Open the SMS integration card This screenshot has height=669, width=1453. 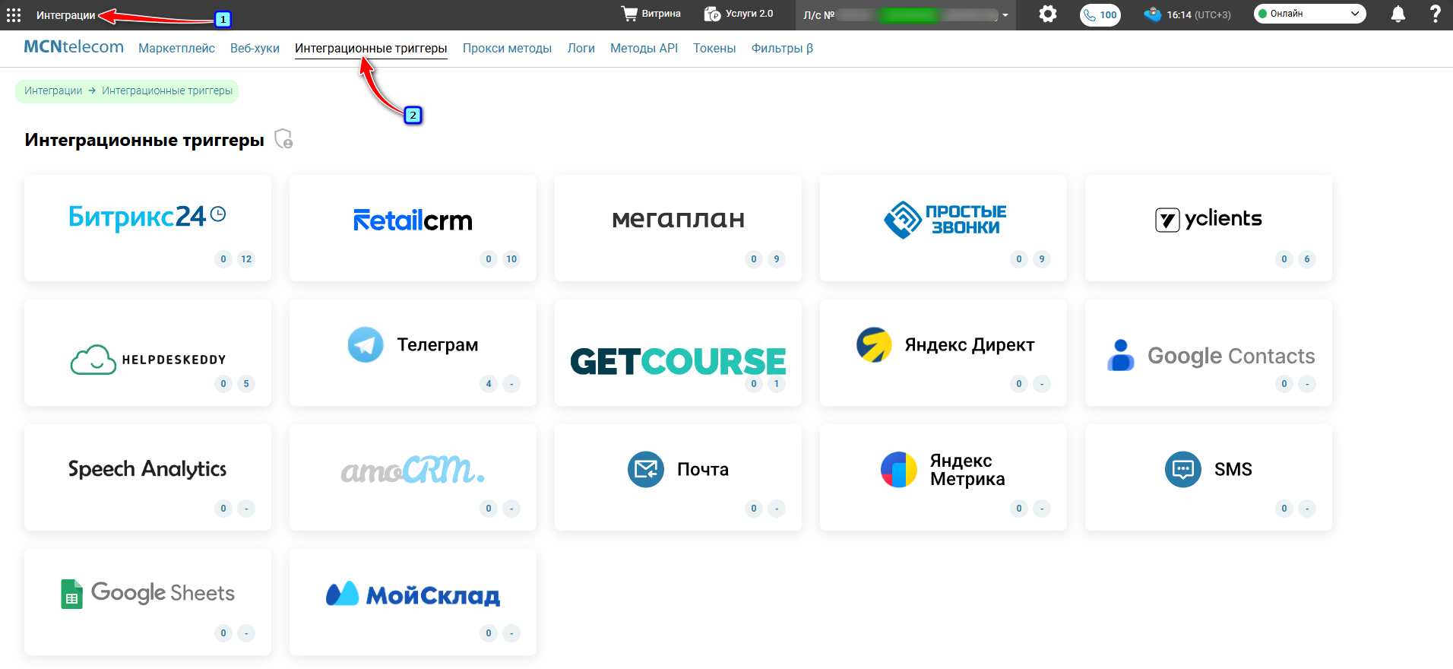click(x=1208, y=477)
